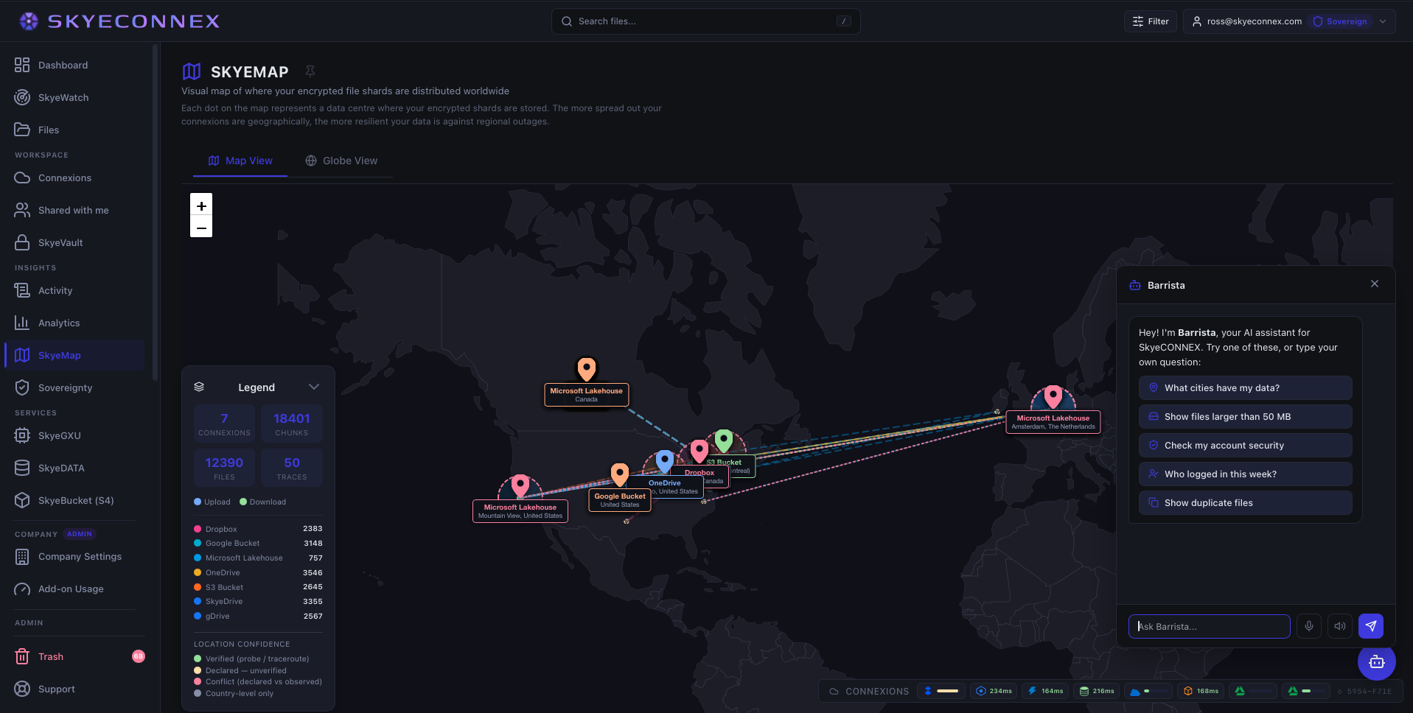Click the Download legend indicator

click(x=263, y=502)
